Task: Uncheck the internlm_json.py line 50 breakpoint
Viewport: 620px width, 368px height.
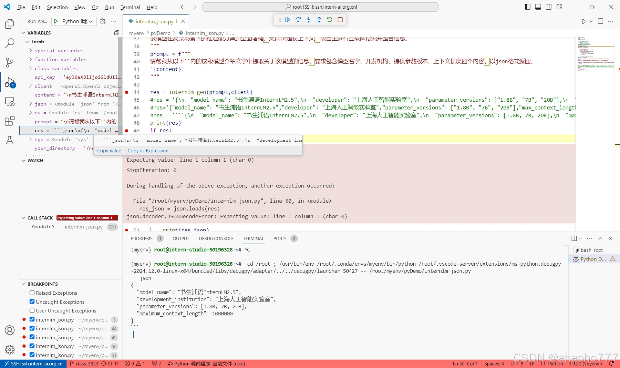Action: point(32,346)
